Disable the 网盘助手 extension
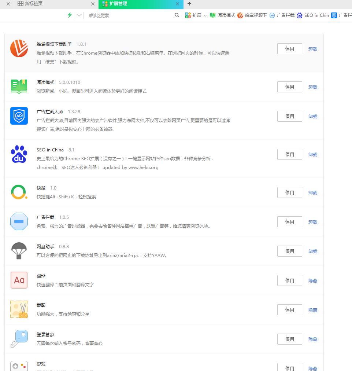 (289, 251)
